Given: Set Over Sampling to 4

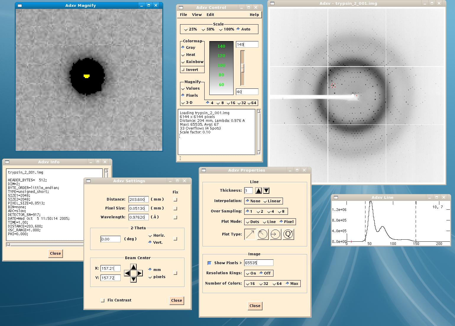Looking at the screenshot, I should [x=271, y=212].
